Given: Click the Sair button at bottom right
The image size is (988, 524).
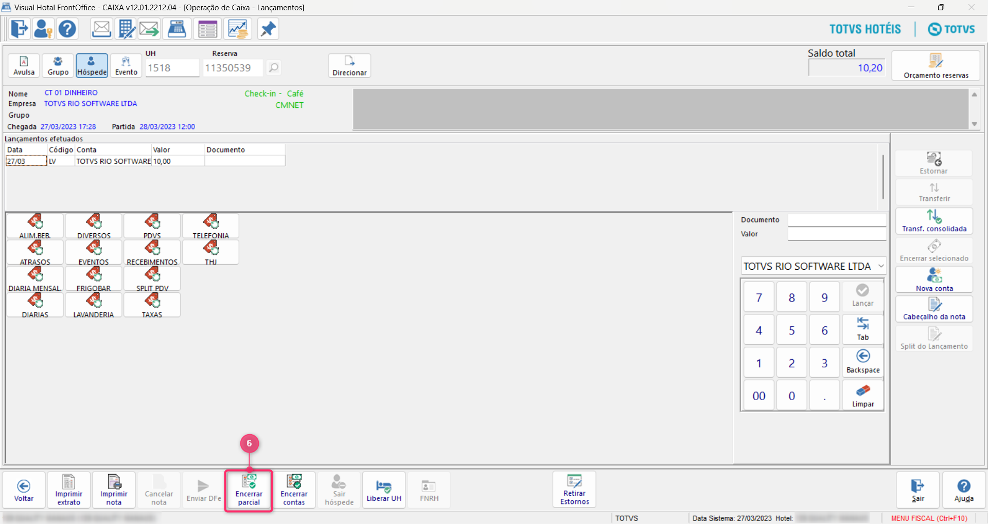Looking at the screenshot, I should click(x=918, y=491).
